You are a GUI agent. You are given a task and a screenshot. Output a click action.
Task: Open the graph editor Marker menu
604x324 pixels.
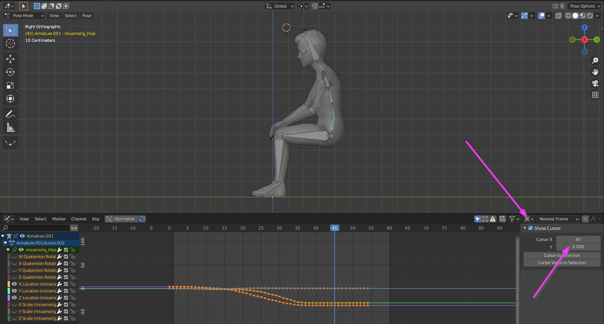point(59,219)
